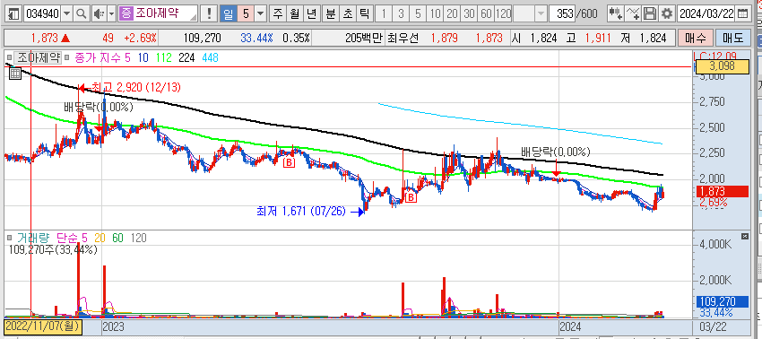Viewport: 762px width, 339px height.
Task: Click the add candlestick chart icon
Action: tap(616, 13)
